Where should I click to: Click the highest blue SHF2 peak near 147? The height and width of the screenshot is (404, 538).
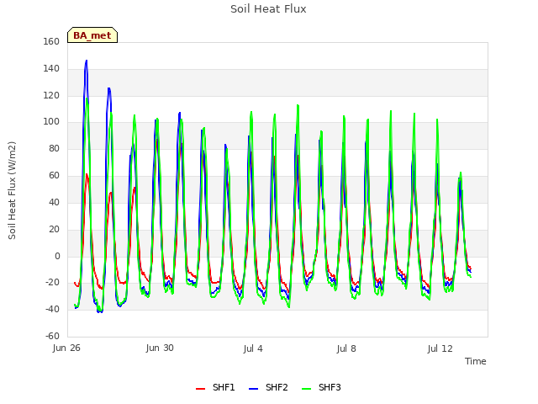[x=86, y=61]
